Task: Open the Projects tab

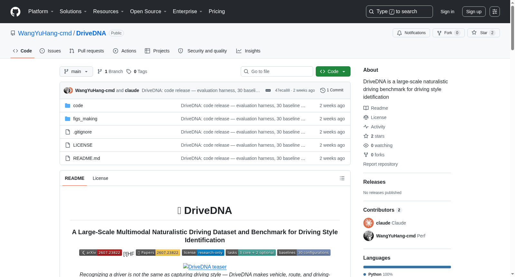Action: click(x=157, y=51)
